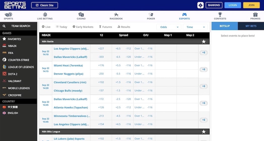Click the spade card icon in header
Screen dimensions: 264x141
[x=200, y=5]
